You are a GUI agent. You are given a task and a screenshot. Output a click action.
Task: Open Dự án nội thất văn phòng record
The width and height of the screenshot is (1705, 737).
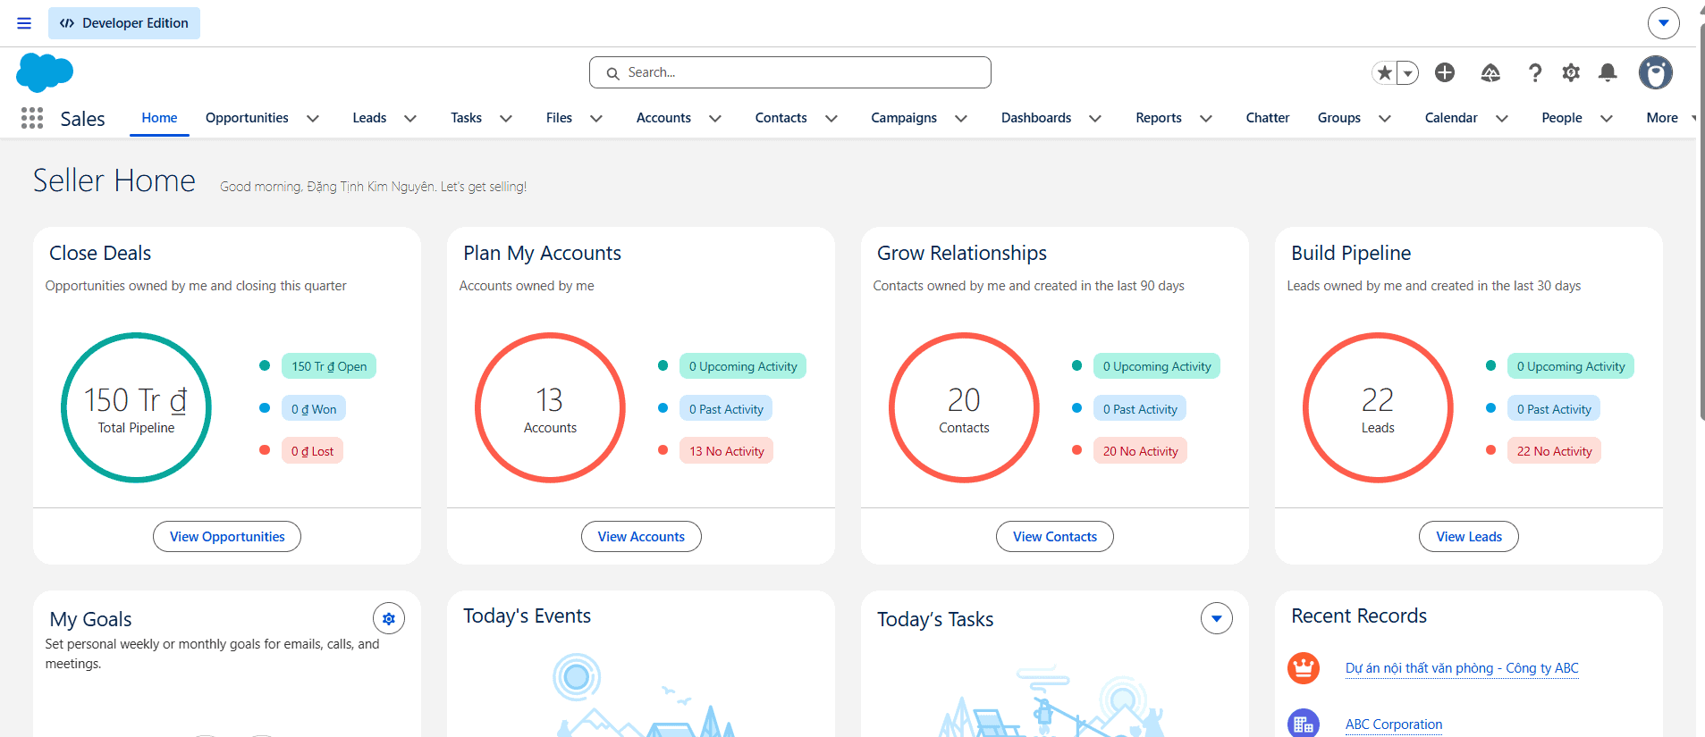pos(1462,668)
